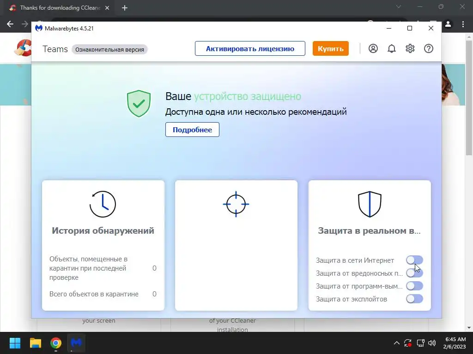Close the CCleaner Chrome tab

pyautogui.click(x=107, y=8)
